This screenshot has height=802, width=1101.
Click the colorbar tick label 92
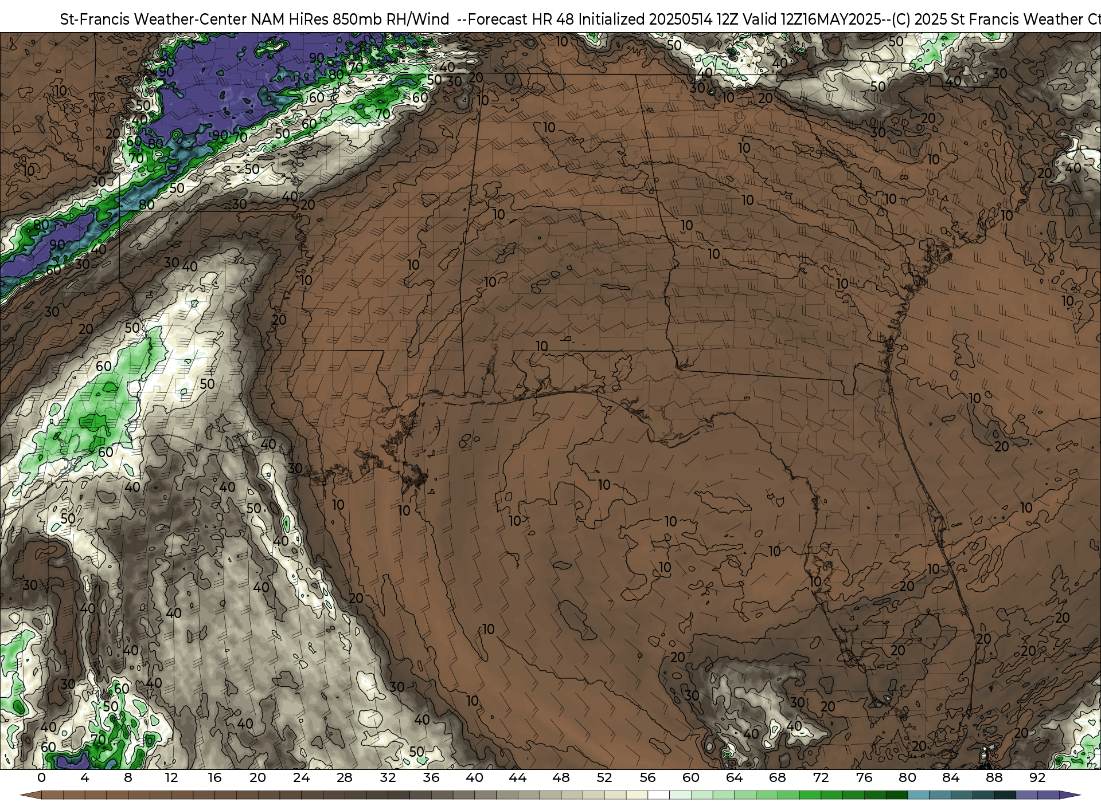pos(1037,777)
